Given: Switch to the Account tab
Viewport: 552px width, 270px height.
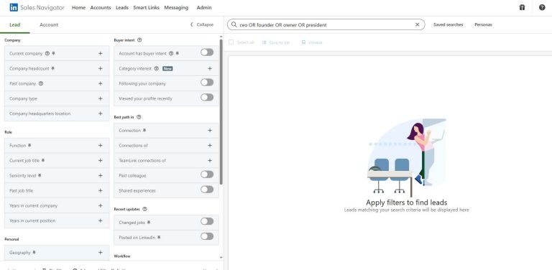Looking at the screenshot, I should (x=49, y=25).
